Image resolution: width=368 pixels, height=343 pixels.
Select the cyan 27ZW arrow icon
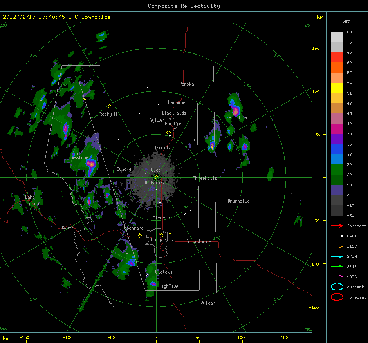tap(337, 256)
